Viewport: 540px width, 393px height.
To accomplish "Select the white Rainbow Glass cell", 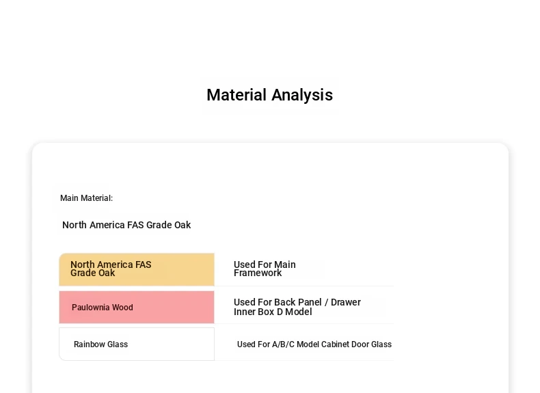I will click(137, 344).
